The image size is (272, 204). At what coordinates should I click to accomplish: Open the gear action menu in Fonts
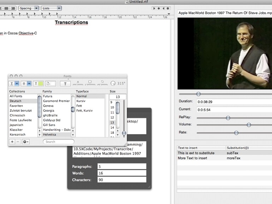25,142
